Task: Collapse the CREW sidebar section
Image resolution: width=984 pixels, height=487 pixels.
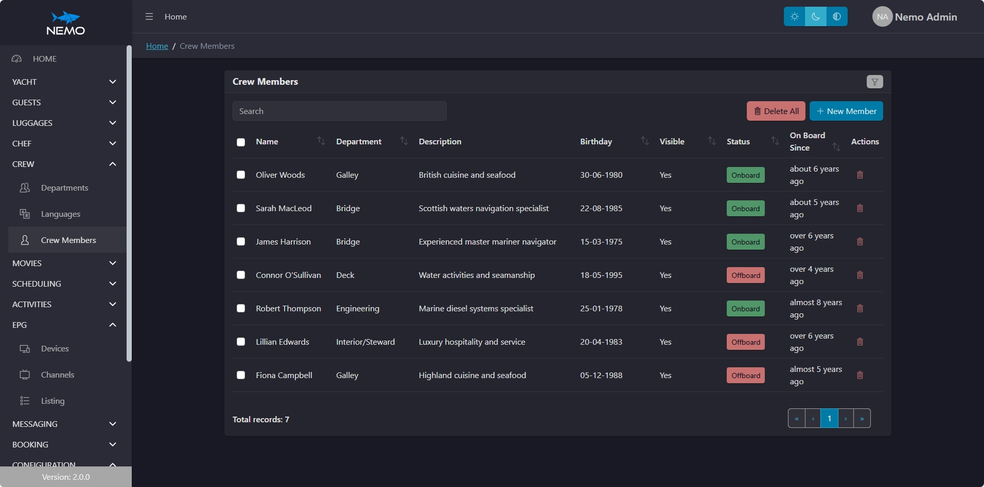Action: (64, 164)
